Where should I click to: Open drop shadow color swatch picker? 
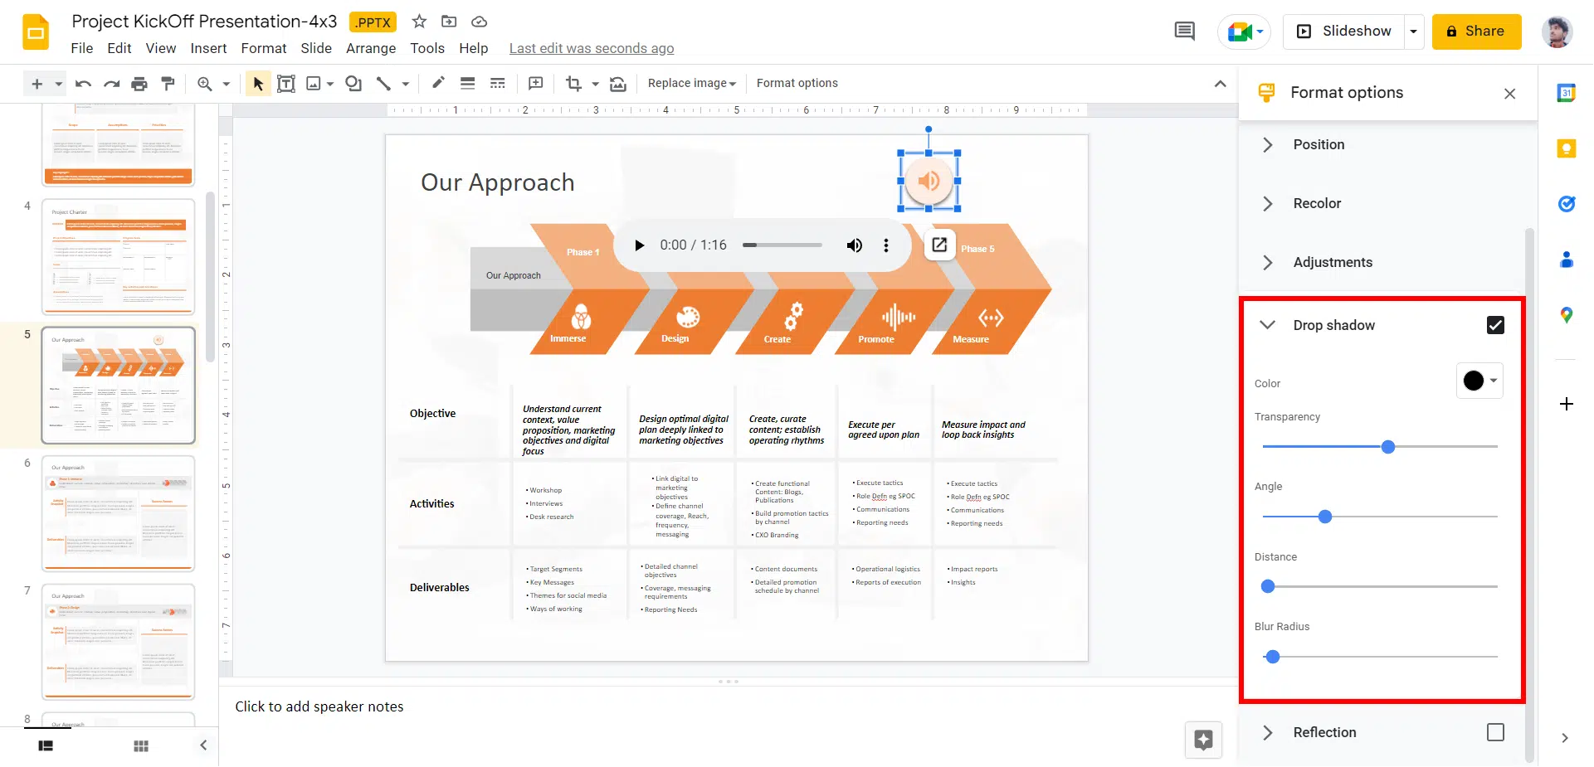tap(1479, 381)
